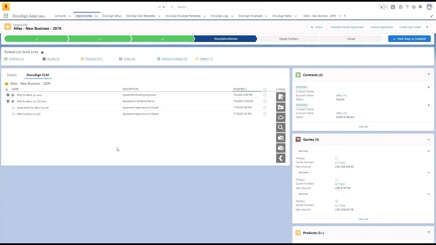Click the Upload Agreement button
Screen dimensions: 436x245
click(x=381, y=27)
